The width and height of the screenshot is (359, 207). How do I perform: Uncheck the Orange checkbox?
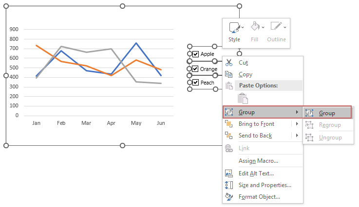(195, 69)
